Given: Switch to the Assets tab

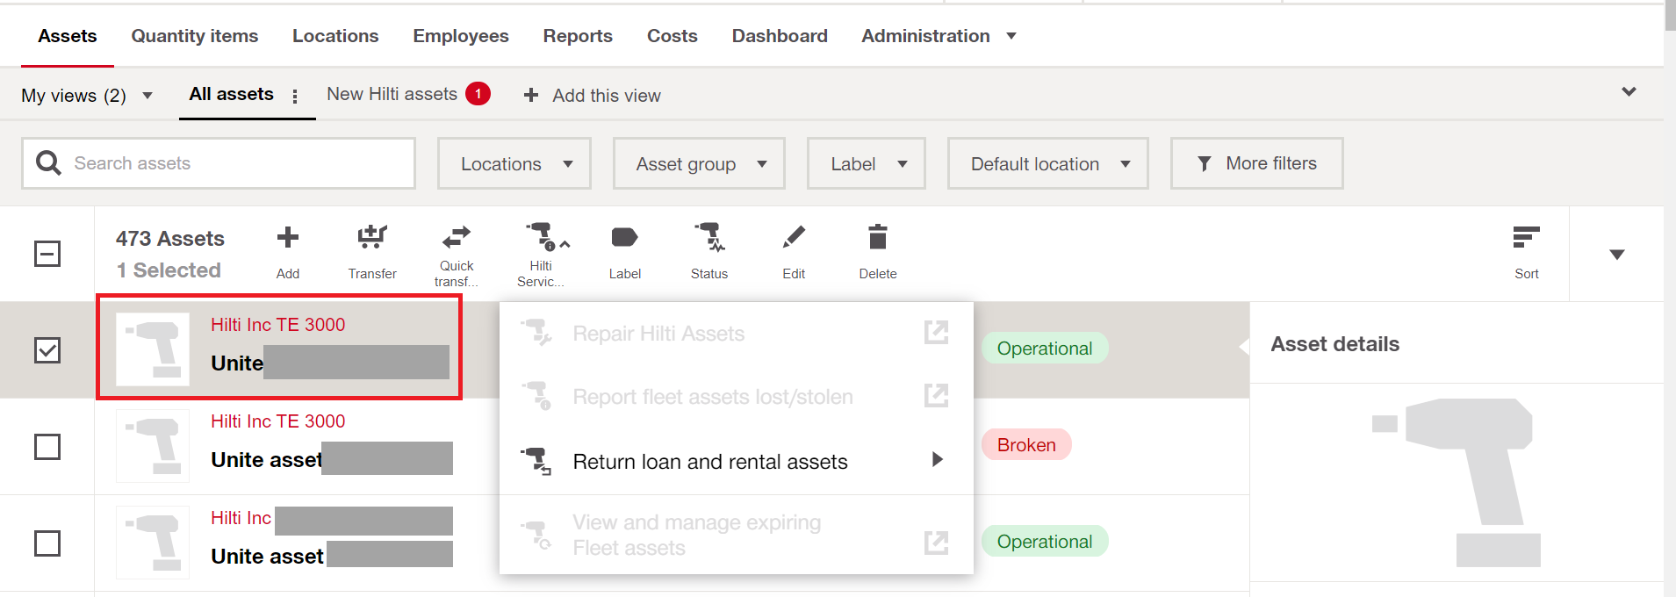Looking at the screenshot, I should (68, 36).
